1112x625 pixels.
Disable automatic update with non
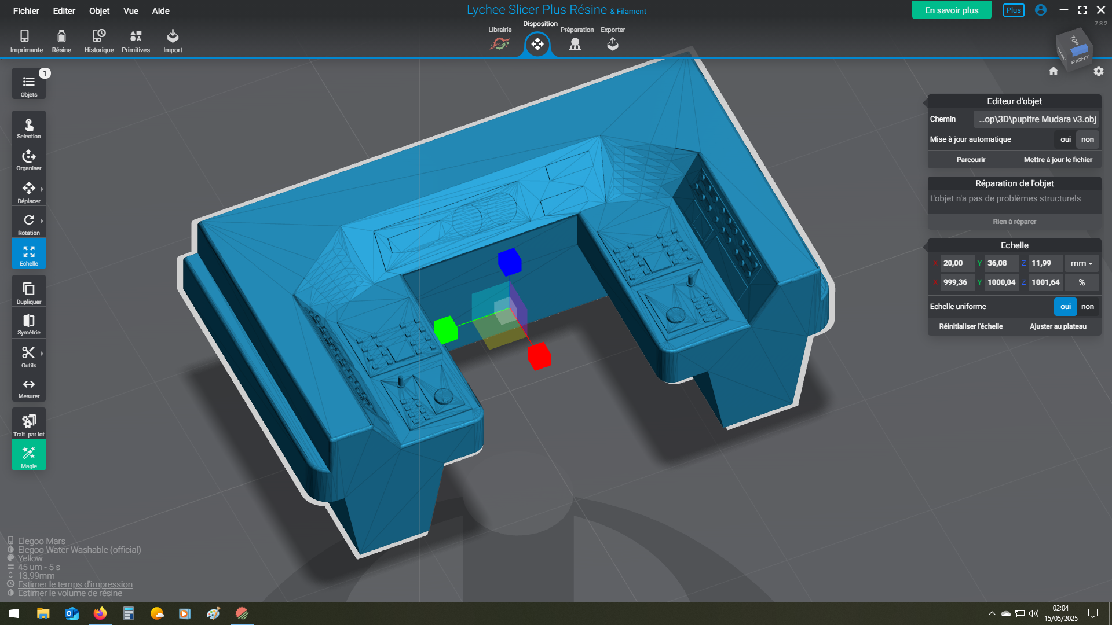tap(1087, 139)
